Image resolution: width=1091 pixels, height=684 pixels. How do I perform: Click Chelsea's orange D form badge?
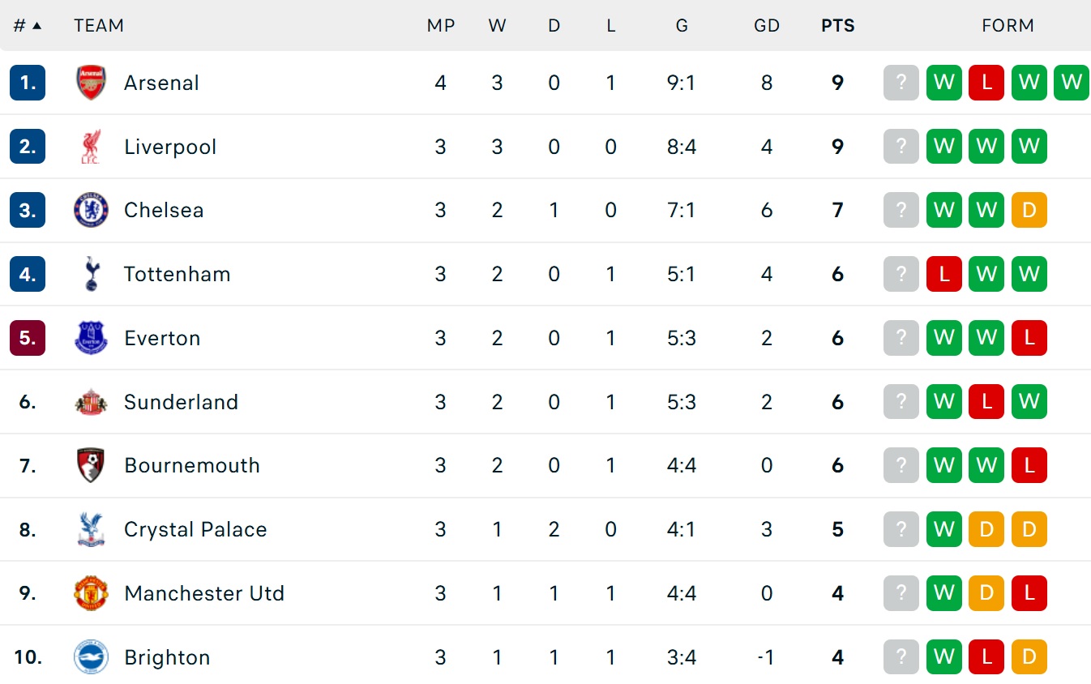tap(1029, 210)
